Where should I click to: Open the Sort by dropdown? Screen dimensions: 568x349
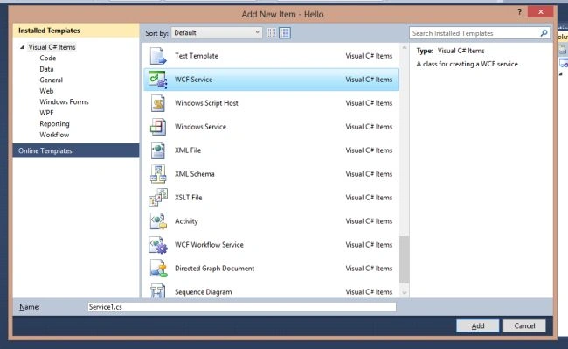coord(217,33)
